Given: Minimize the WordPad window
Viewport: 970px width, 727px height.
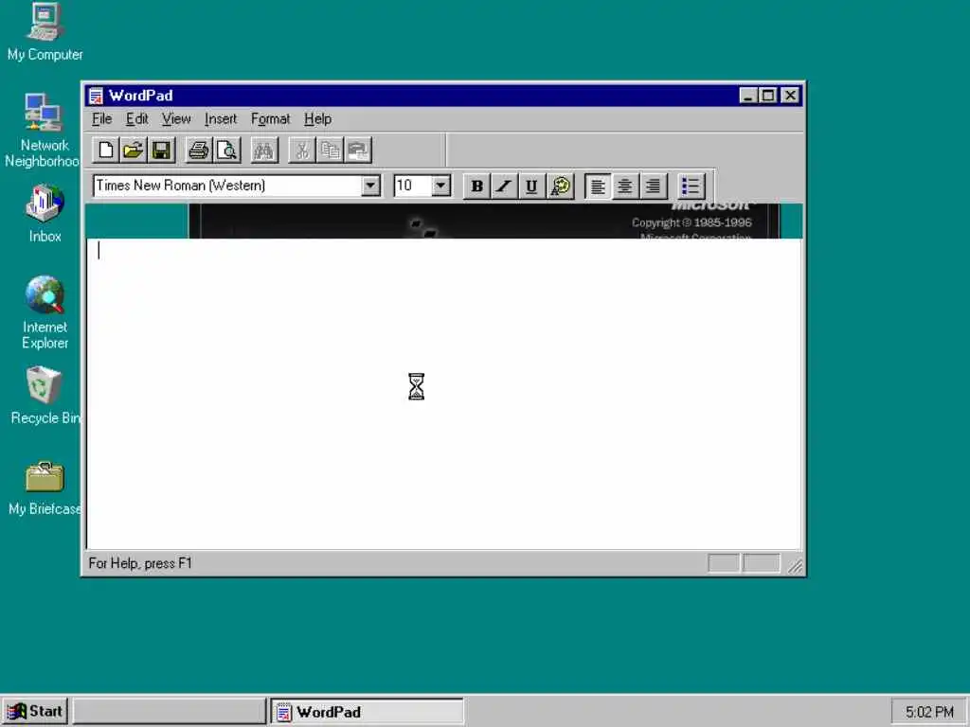Looking at the screenshot, I should (748, 96).
